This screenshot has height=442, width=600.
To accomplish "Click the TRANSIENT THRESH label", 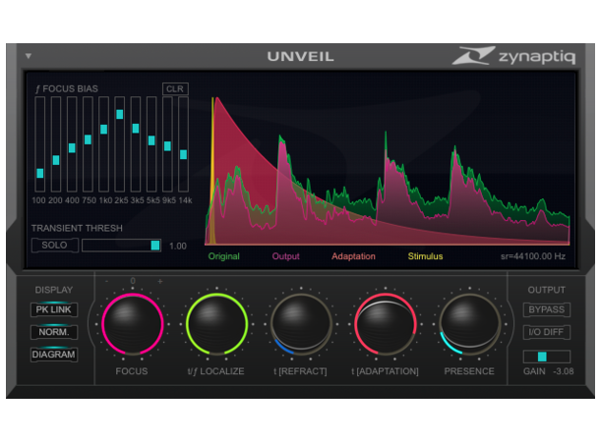I will (x=77, y=228).
